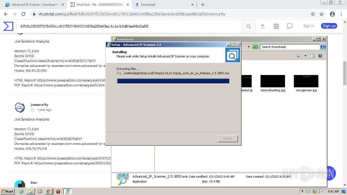Screen dimensions: 347x195
Task: Click the thor commenter name
Action: (x=34, y=183)
